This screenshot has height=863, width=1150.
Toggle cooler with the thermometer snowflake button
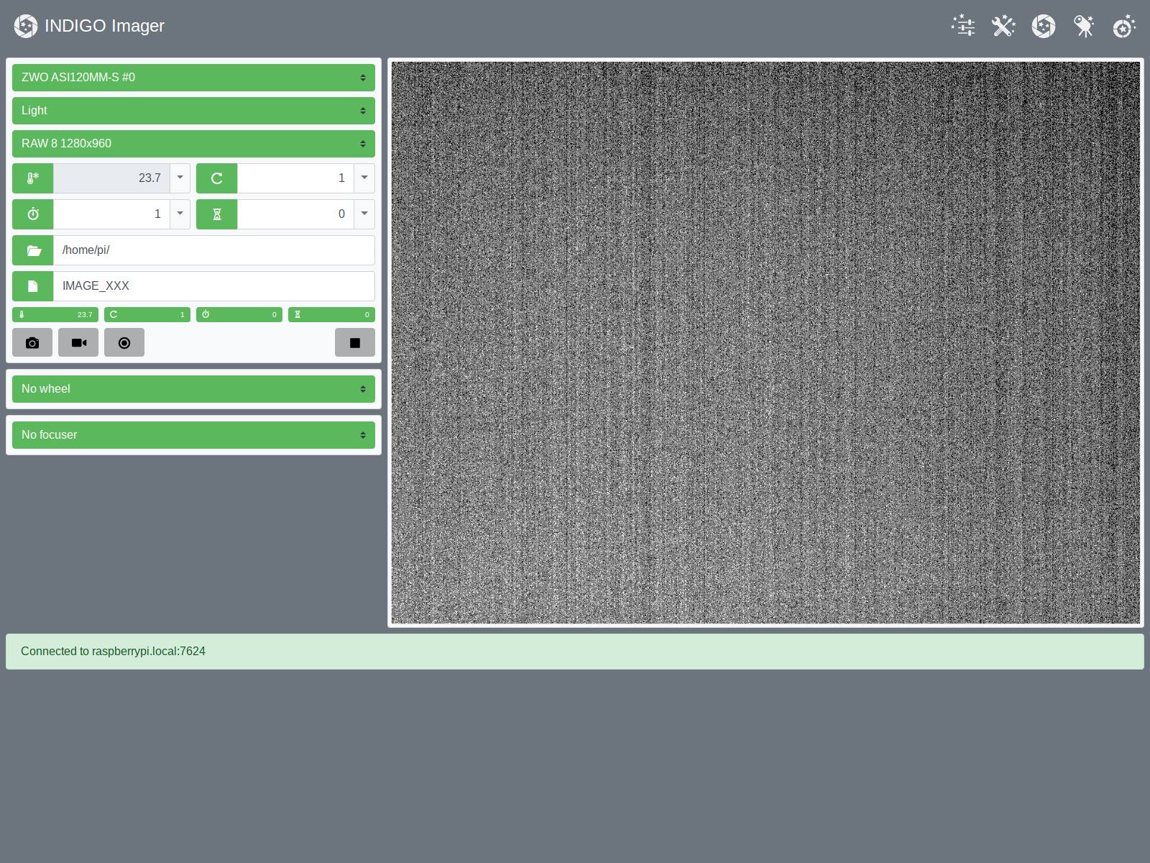click(32, 178)
